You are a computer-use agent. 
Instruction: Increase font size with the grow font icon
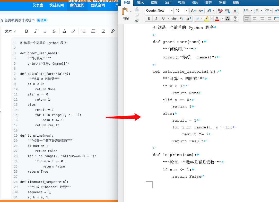pos(193,11)
